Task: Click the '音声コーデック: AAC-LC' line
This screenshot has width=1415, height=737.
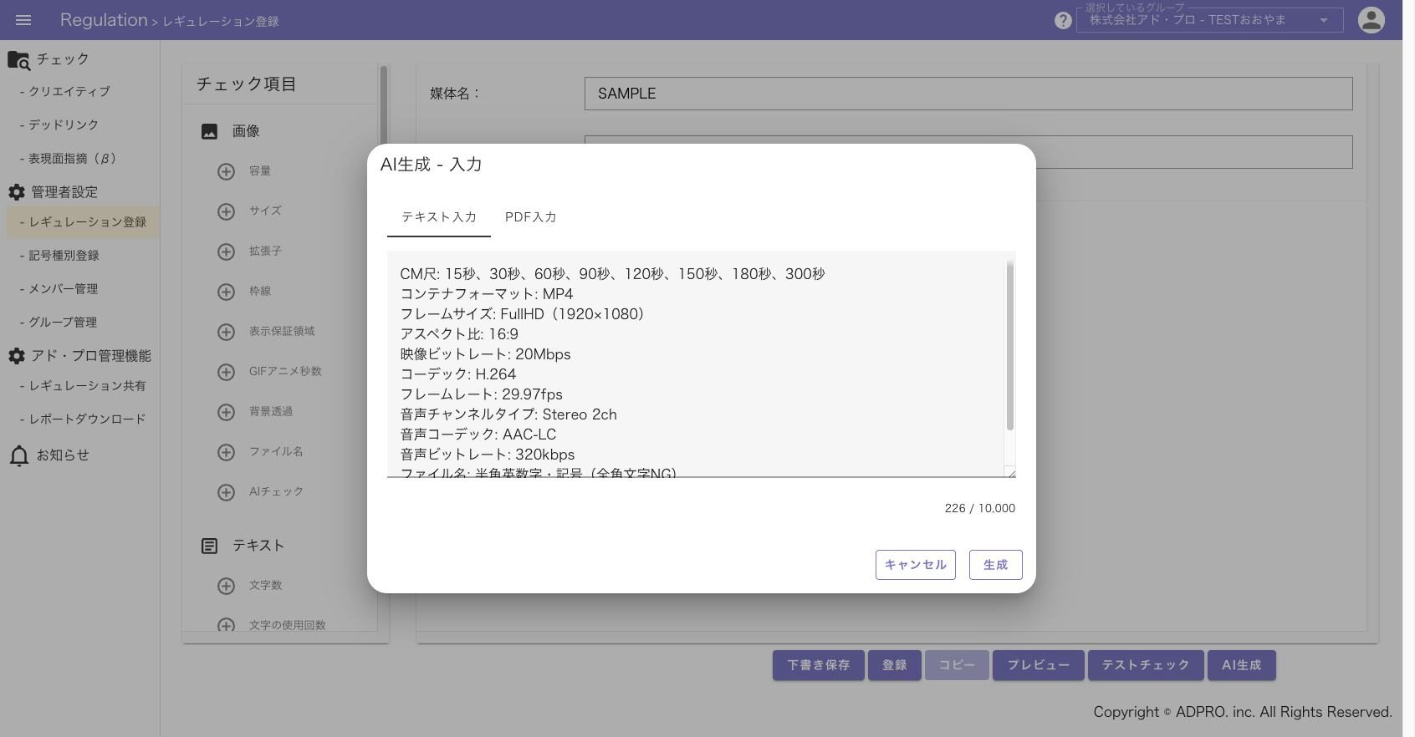Action: pos(478,435)
